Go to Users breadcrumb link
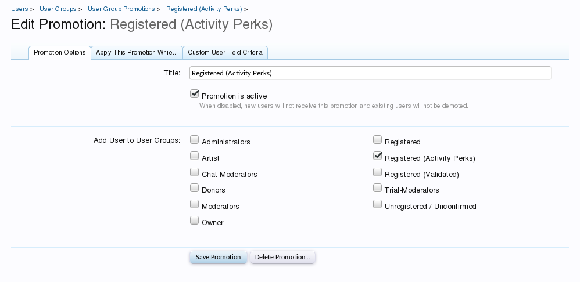Screen dimensions: 580x282 coord(20,9)
